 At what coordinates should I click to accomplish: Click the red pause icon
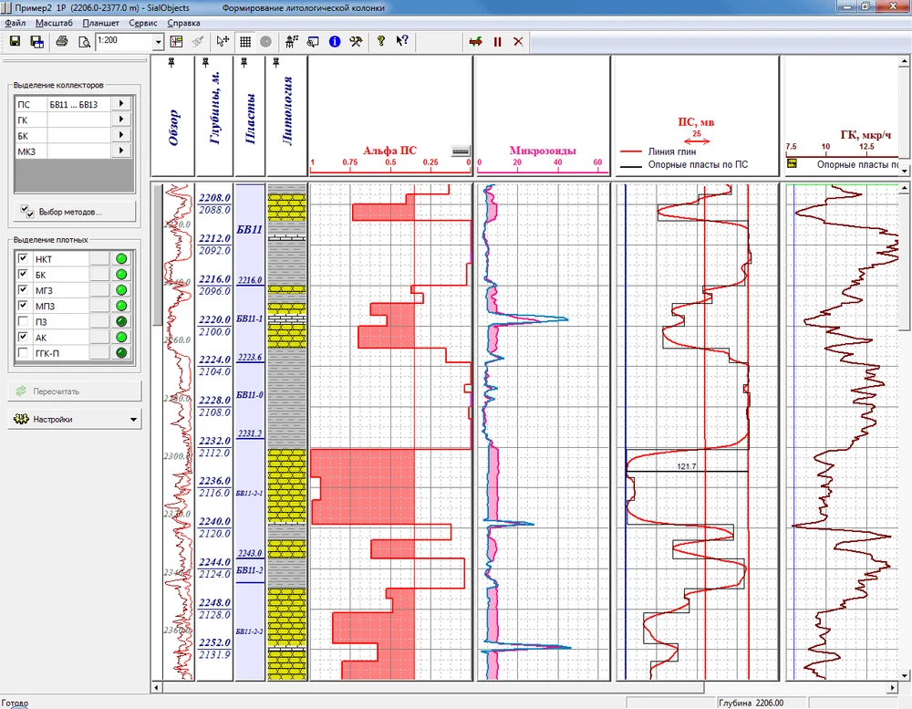498,41
